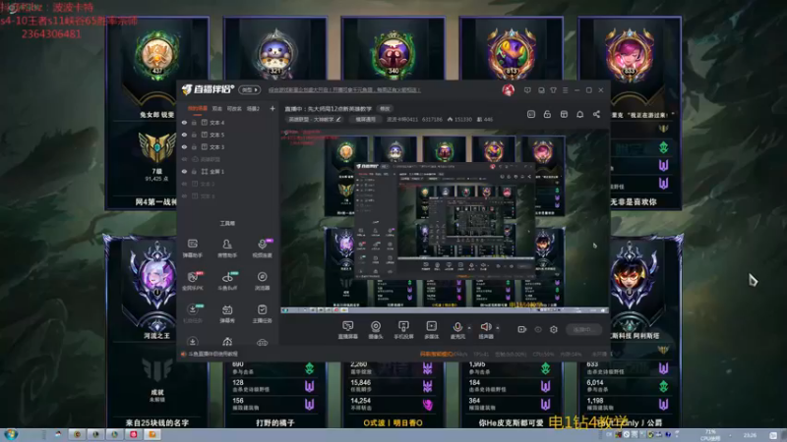The width and height of the screenshot is (787, 442).
Task: Click the live preview canvas
Action: coord(445,221)
